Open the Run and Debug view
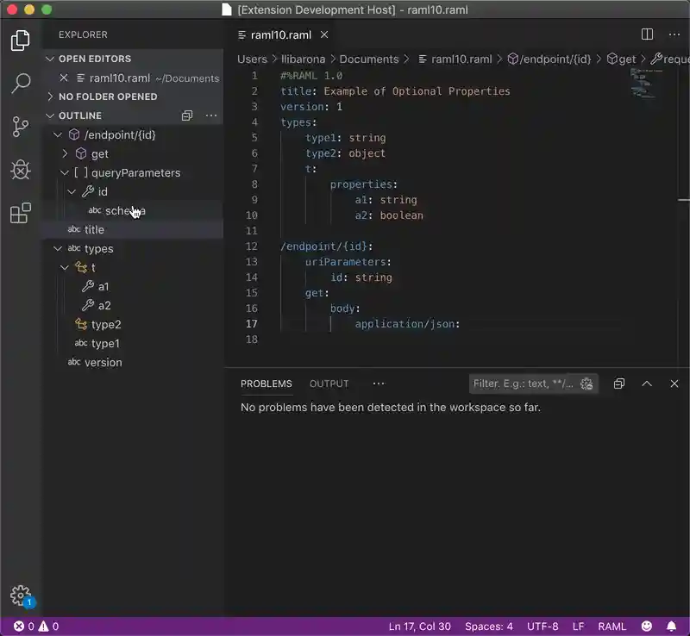 [x=21, y=170]
